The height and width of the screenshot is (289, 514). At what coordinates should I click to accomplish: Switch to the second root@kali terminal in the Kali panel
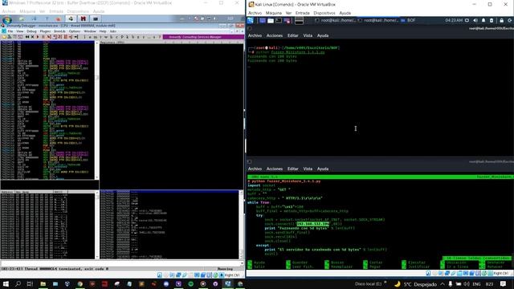pos(378,20)
